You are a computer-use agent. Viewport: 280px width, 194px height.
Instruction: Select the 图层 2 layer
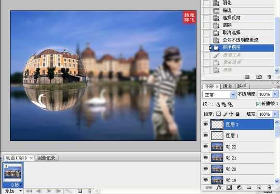point(242,125)
